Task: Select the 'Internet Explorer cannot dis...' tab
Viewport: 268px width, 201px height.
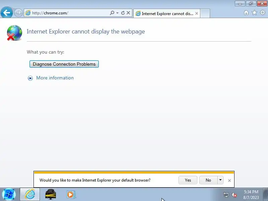Action: click(x=166, y=13)
